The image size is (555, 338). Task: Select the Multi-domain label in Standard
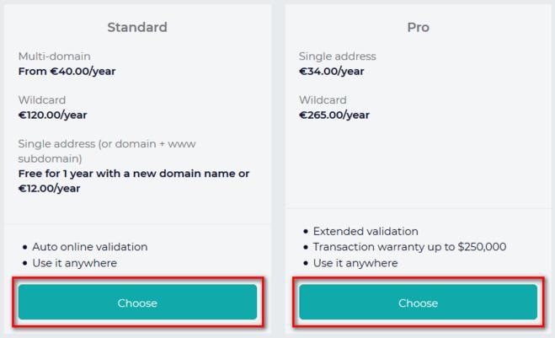[54, 56]
